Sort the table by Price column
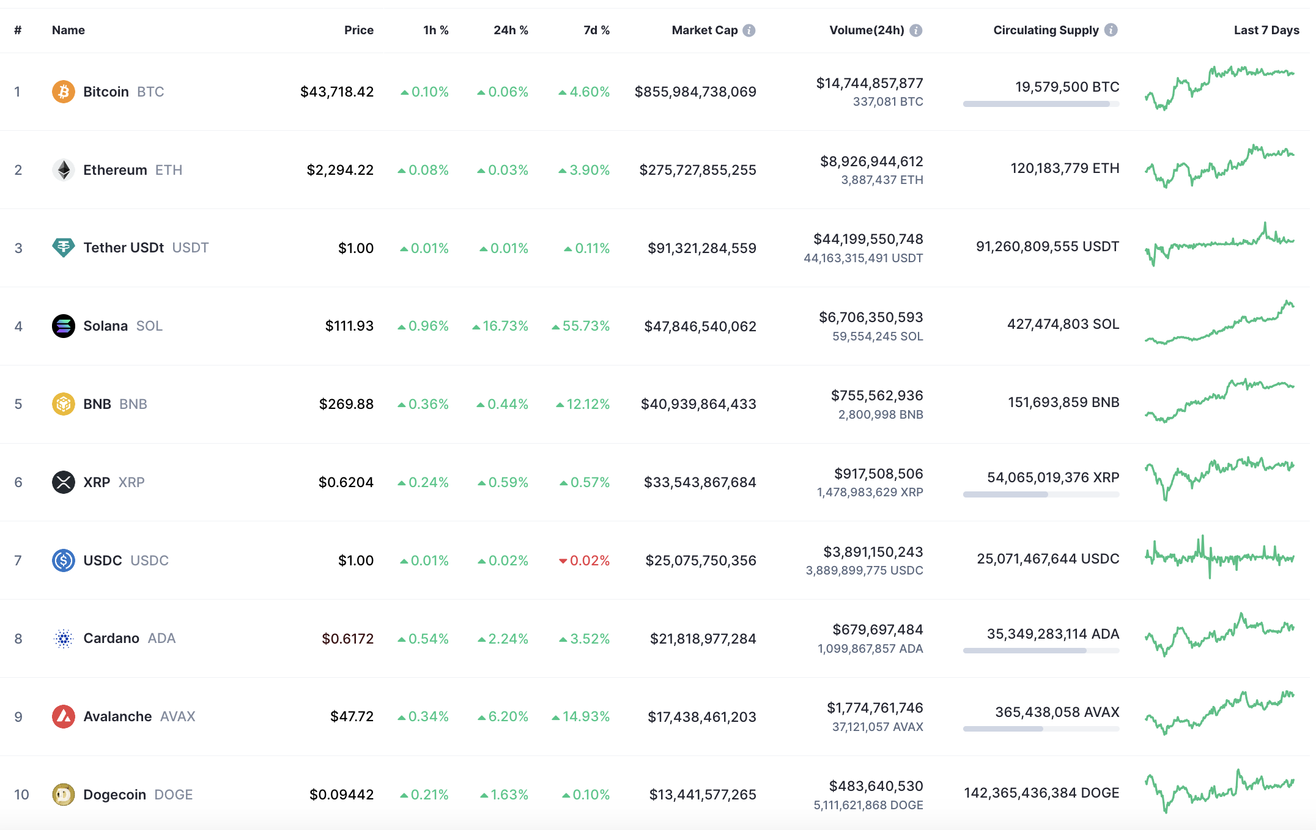1316x830 pixels. click(x=358, y=31)
